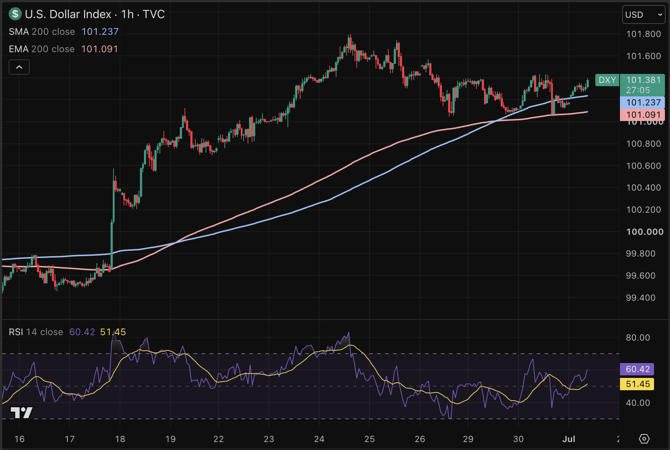Select the EMA 200 close indicator label
This screenshot has height=450, width=670.
click(x=42, y=49)
